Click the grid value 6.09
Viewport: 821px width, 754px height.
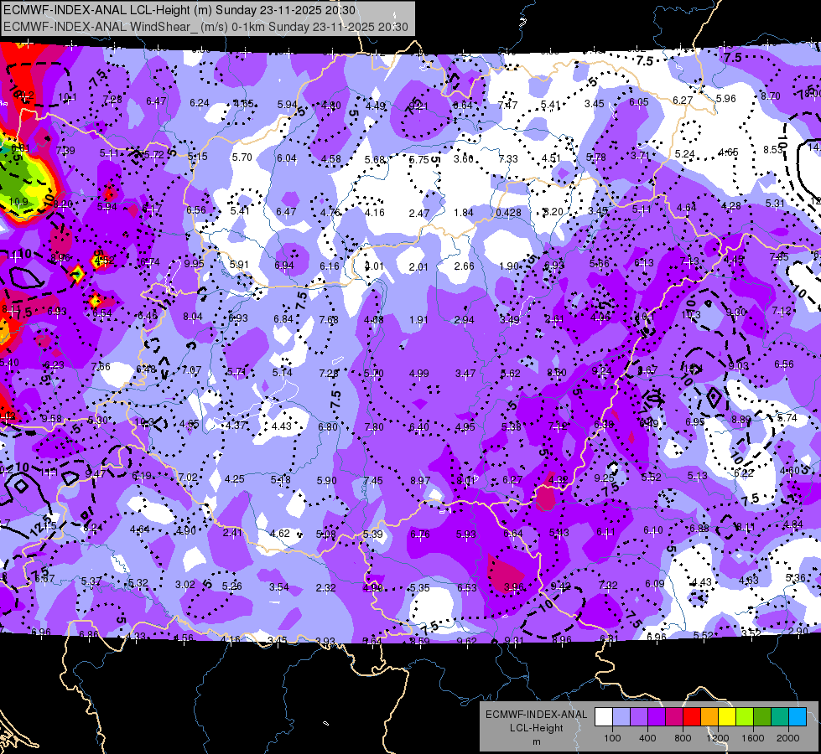pos(655,583)
